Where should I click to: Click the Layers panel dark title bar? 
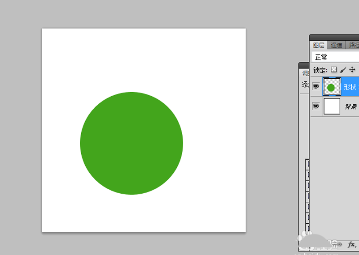(334, 37)
